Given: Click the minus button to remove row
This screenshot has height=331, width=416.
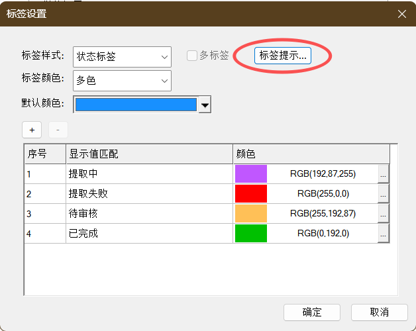Looking at the screenshot, I should 58,130.
